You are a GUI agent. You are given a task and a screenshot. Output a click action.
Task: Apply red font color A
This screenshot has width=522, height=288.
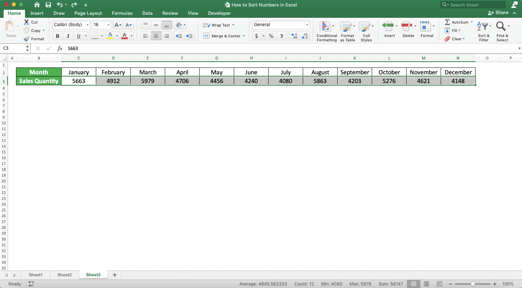(x=125, y=36)
